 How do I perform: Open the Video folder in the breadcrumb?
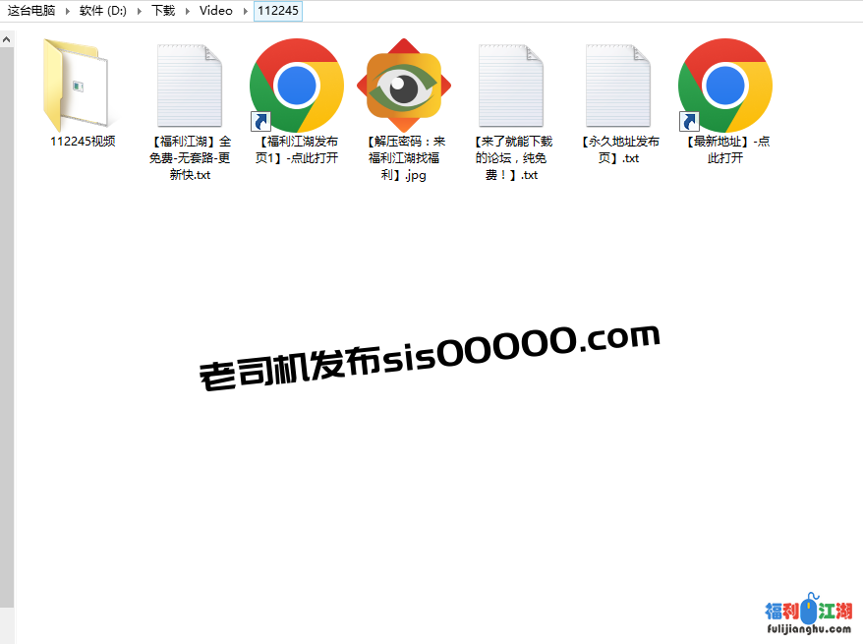[216, 11]
